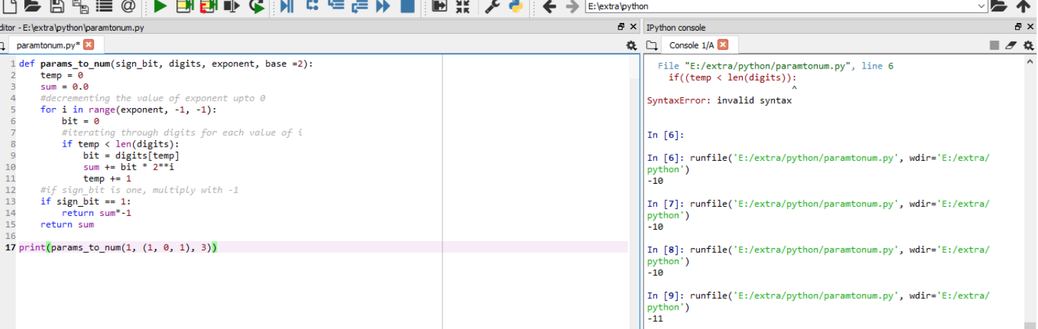Re-run last script icon
The width and height of the screenshot is (1038, 329).
257,6
